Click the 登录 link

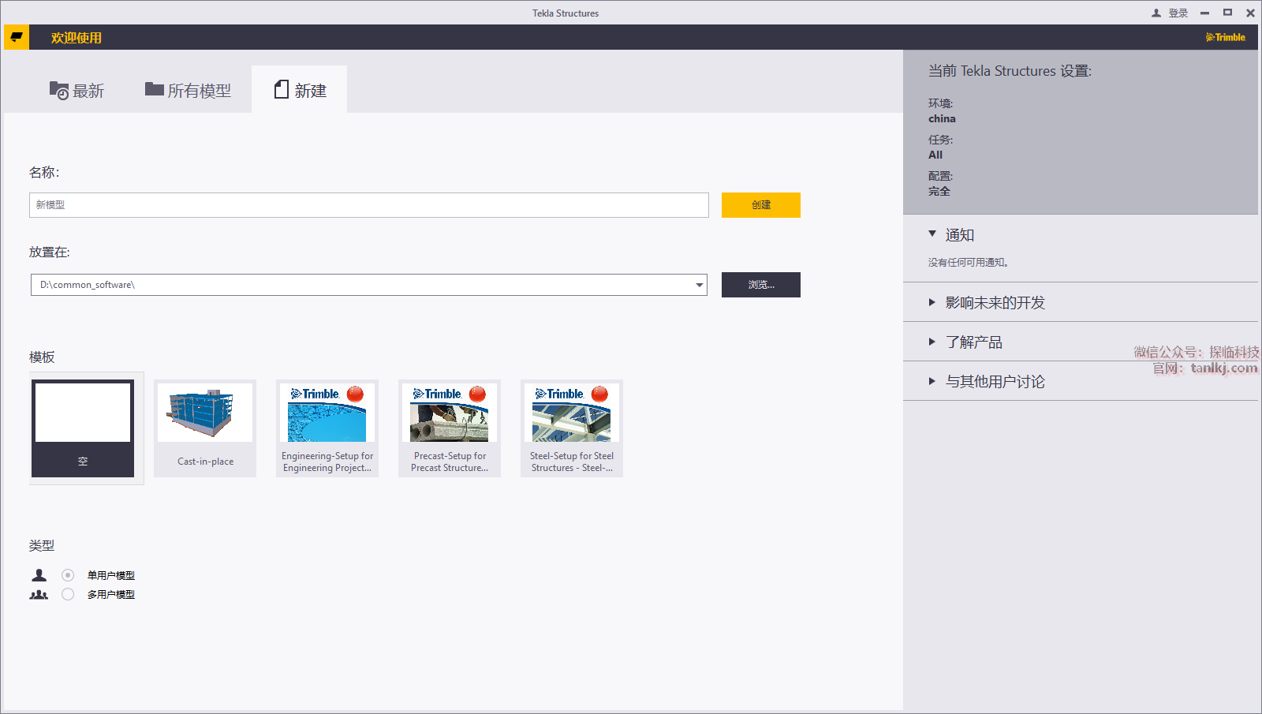1178,13
